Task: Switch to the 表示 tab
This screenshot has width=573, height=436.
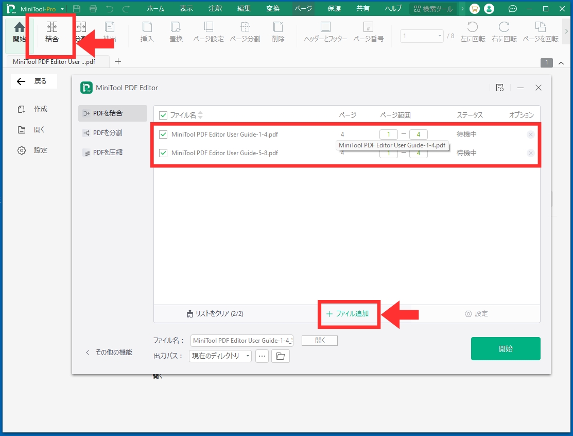Action: point(186,9)
